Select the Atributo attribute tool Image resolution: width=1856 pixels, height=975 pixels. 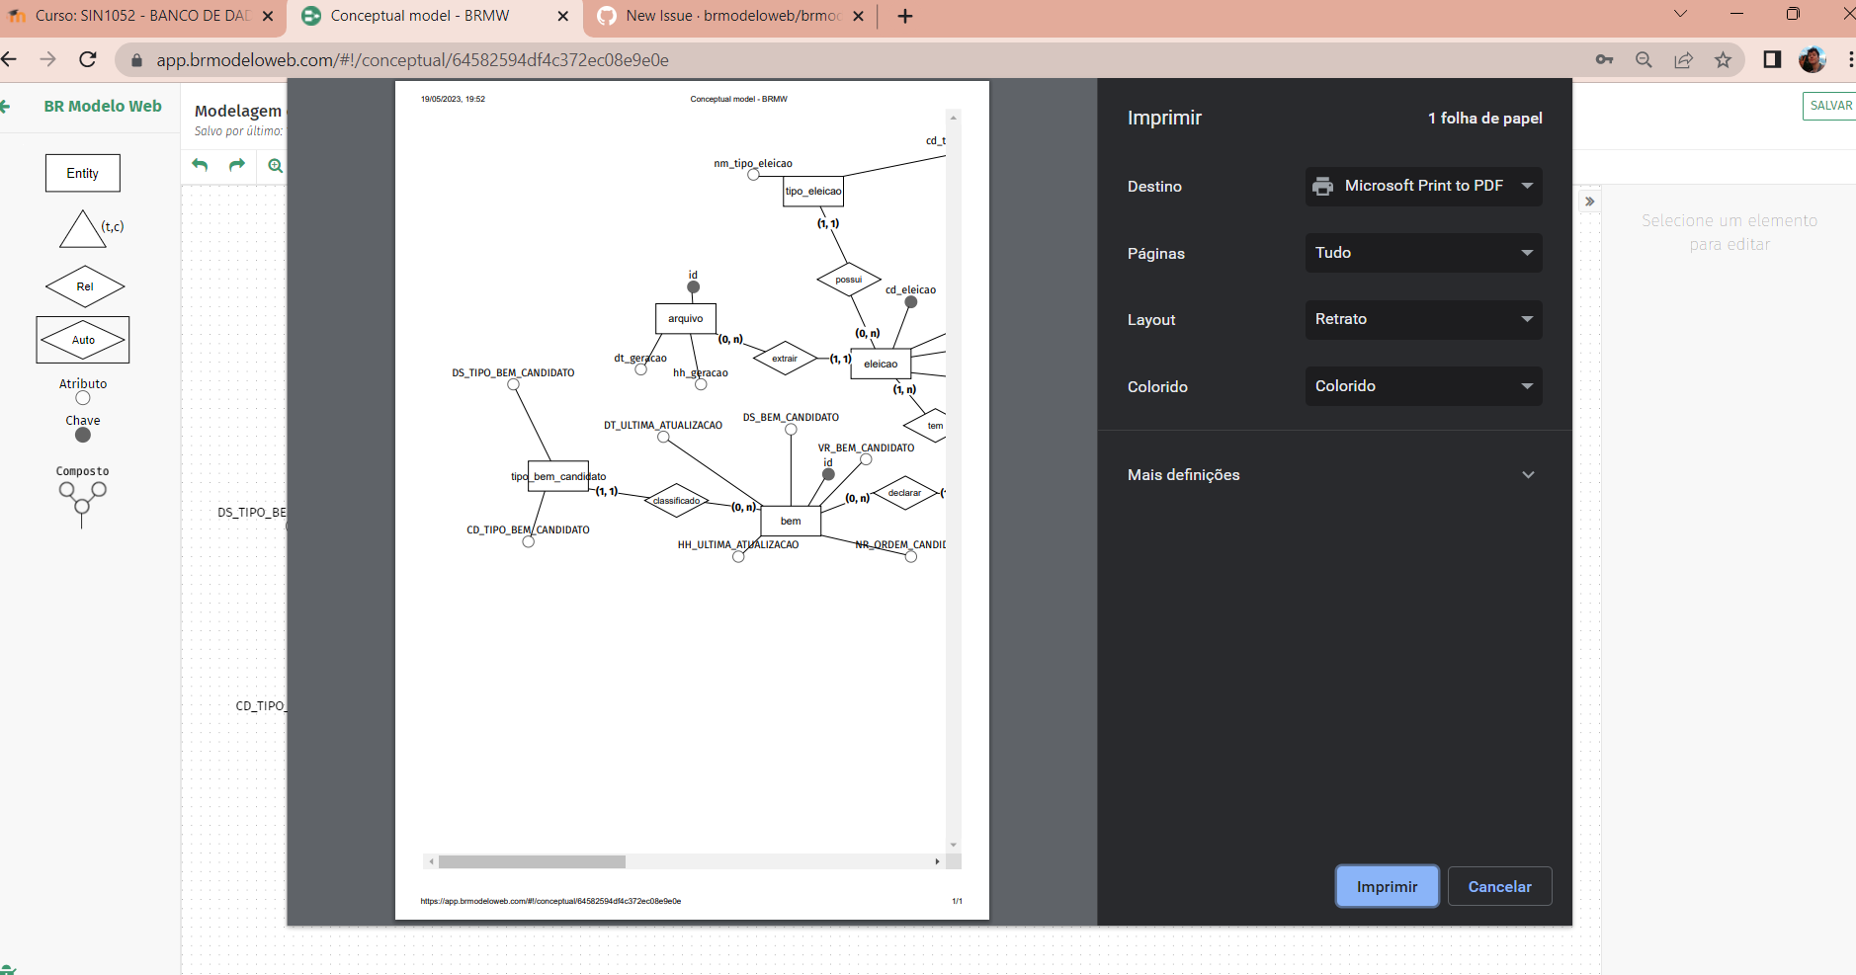click(82, 396)
